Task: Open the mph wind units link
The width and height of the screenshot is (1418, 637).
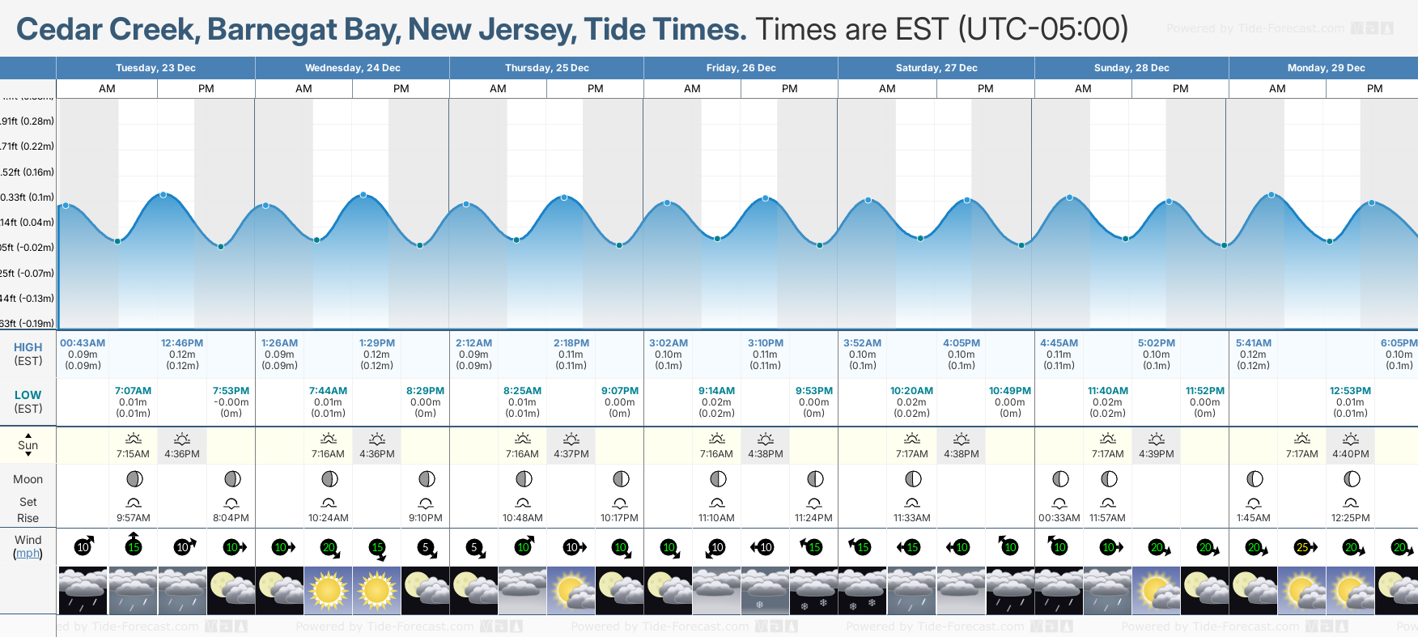Action: 28,554
